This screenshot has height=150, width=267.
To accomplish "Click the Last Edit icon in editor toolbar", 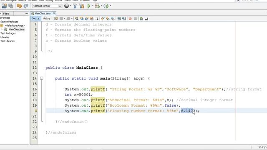I will (56, 18).
